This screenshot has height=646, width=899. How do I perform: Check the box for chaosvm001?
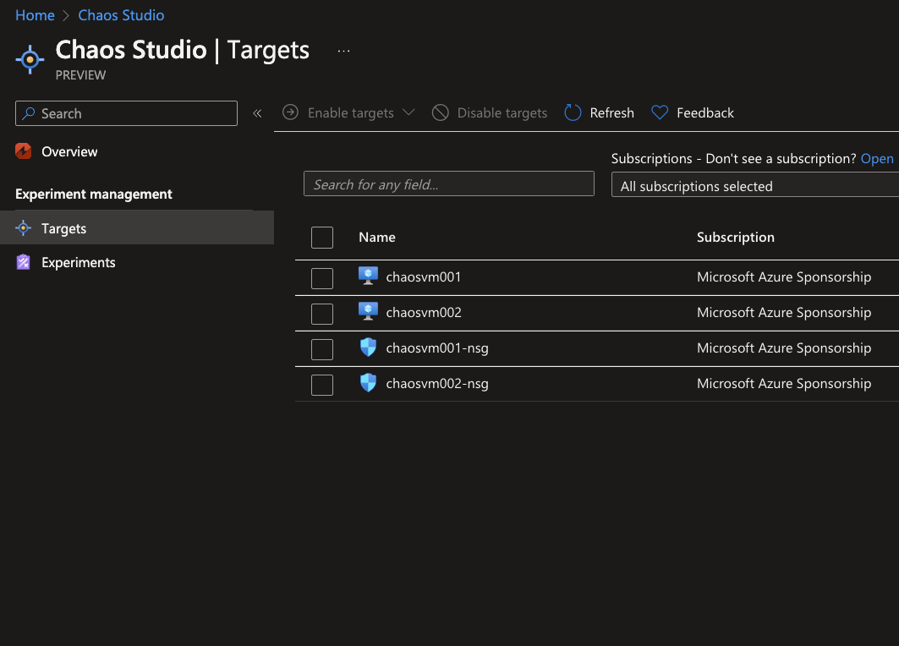click(x=322, y=278)
